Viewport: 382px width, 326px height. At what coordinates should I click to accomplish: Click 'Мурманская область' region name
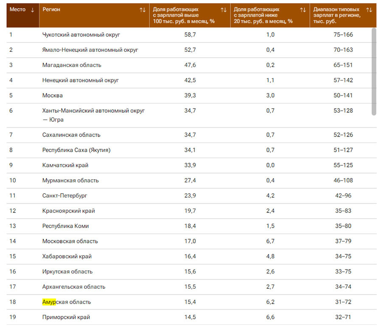click(70, 181)
